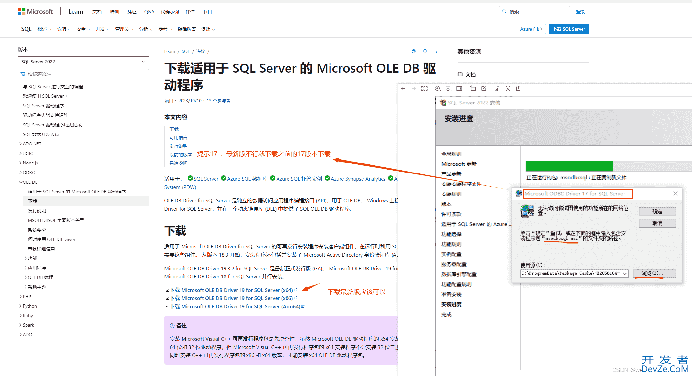Screen dimensions: 692x376
Task: Open the SQL Server 2022 version dropdown
Action: coord(83,62)
